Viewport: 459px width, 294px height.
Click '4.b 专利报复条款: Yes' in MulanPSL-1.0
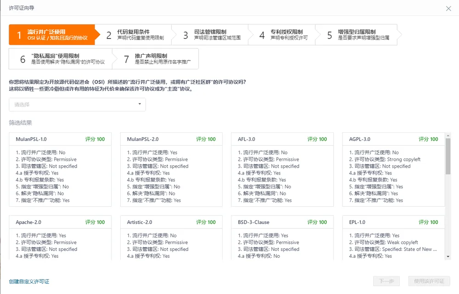coord(40,180)
